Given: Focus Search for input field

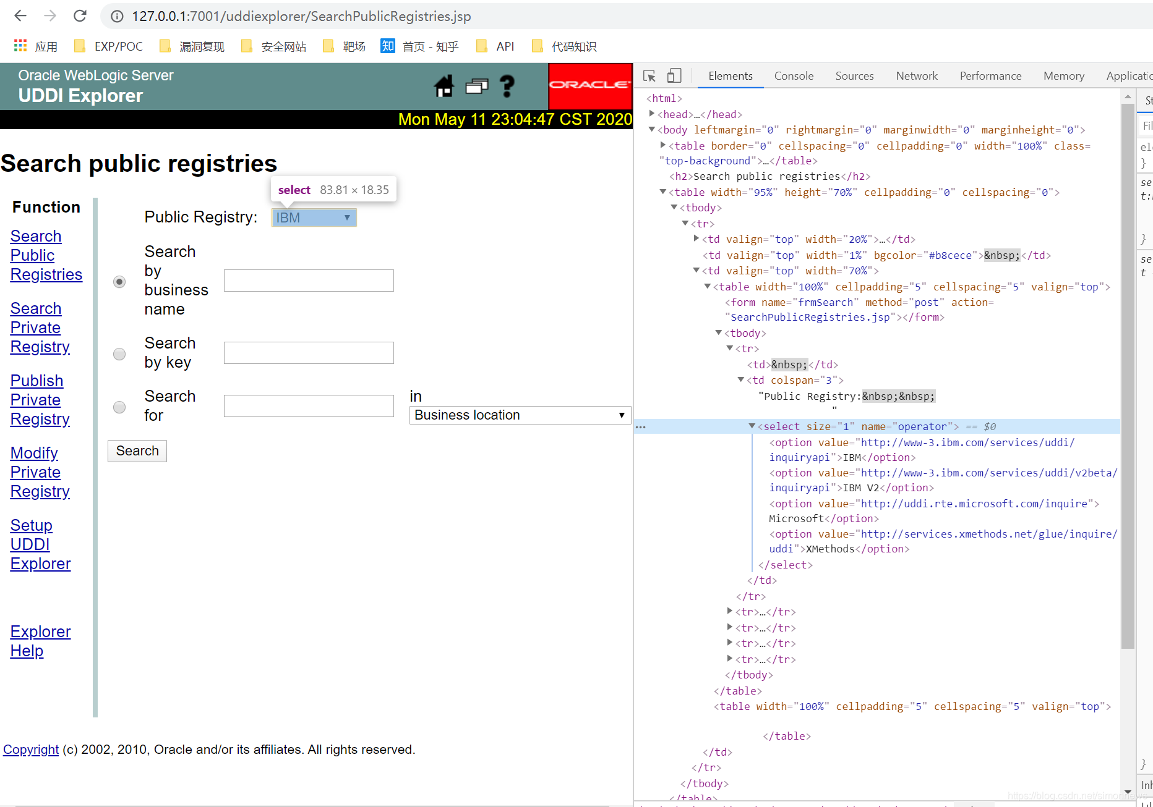Looking at the screenshot, I should tap(309, 406).
